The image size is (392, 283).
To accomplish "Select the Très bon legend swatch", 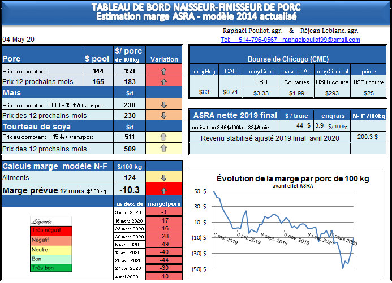I will tap(51, 268).
